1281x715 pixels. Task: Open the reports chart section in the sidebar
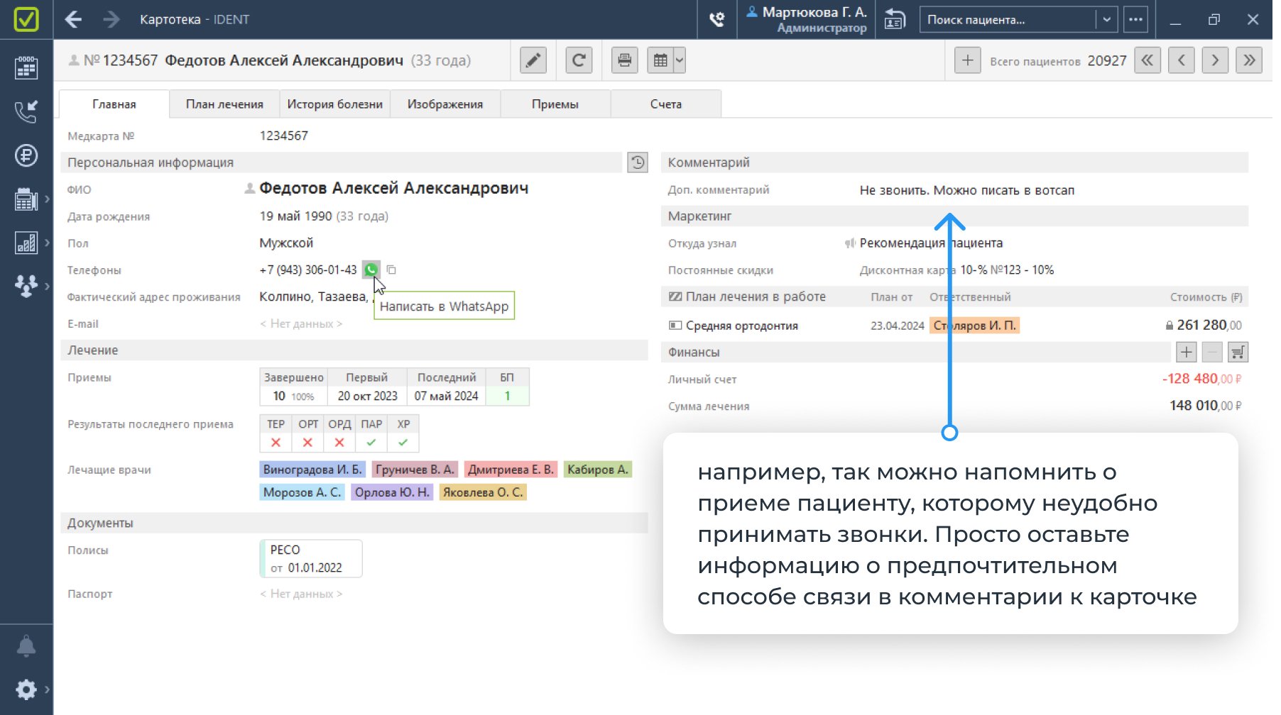26,243
